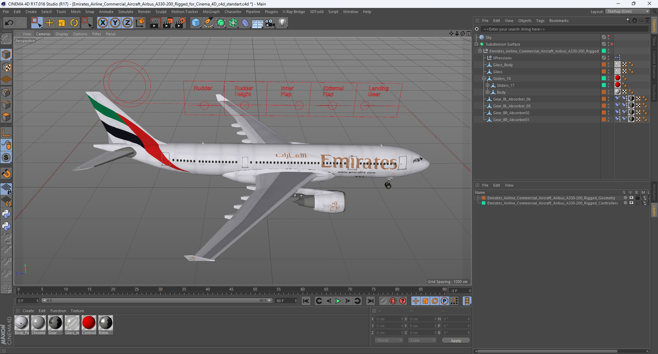Open viewport Cameras menu
The width and height of the screenshot is (658, 354).
point(43,34)
